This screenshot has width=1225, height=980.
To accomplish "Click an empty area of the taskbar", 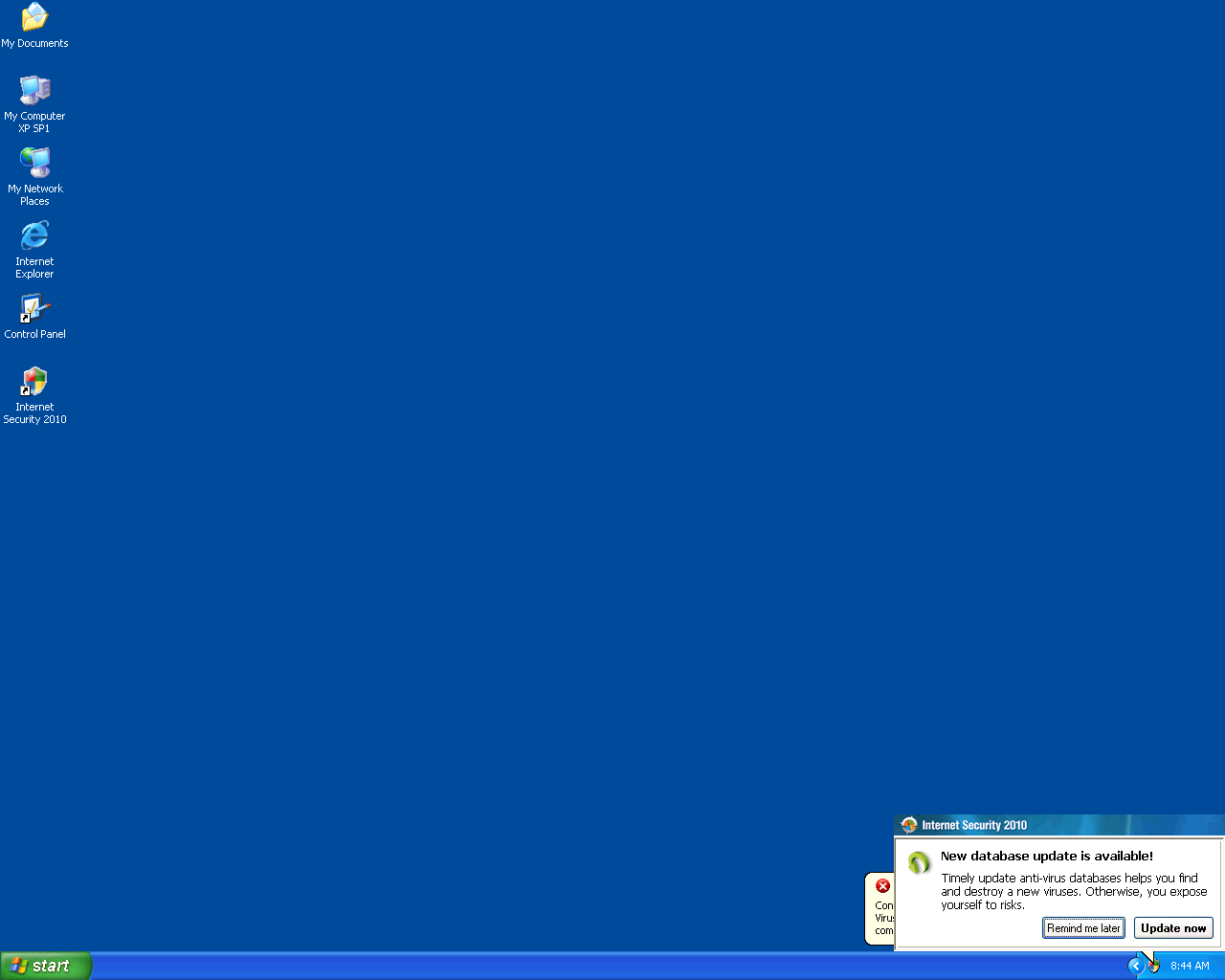I will click(x=574, y=966).
